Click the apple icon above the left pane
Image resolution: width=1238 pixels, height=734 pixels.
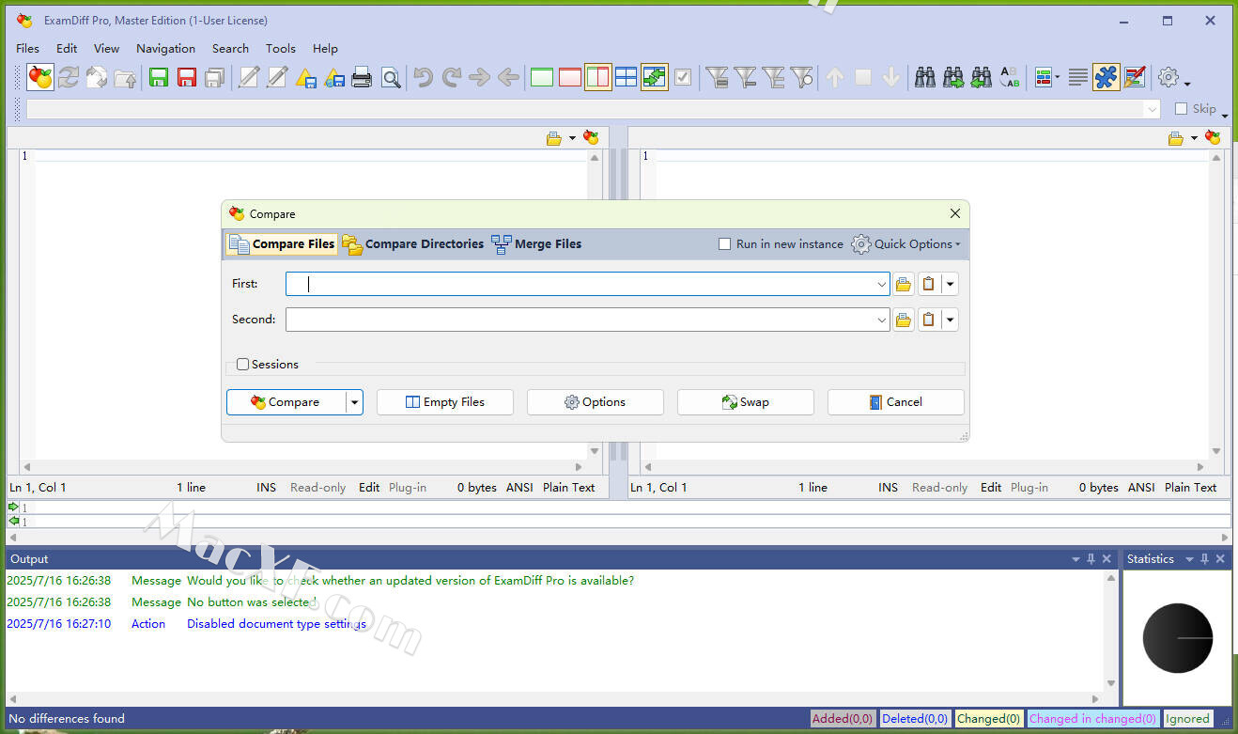click(591, 138)
